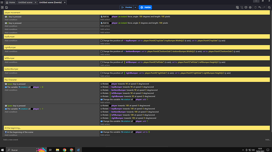Image resolution: width=272 pixels, height=152 pixels.
Task: Click the volume icon in system tray
Action: 253,150
